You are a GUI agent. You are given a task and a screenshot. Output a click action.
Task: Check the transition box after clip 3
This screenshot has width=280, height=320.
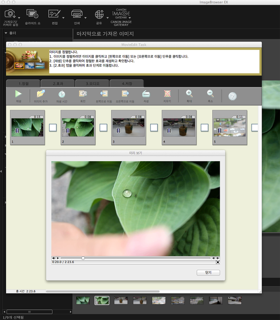(154, 128)
